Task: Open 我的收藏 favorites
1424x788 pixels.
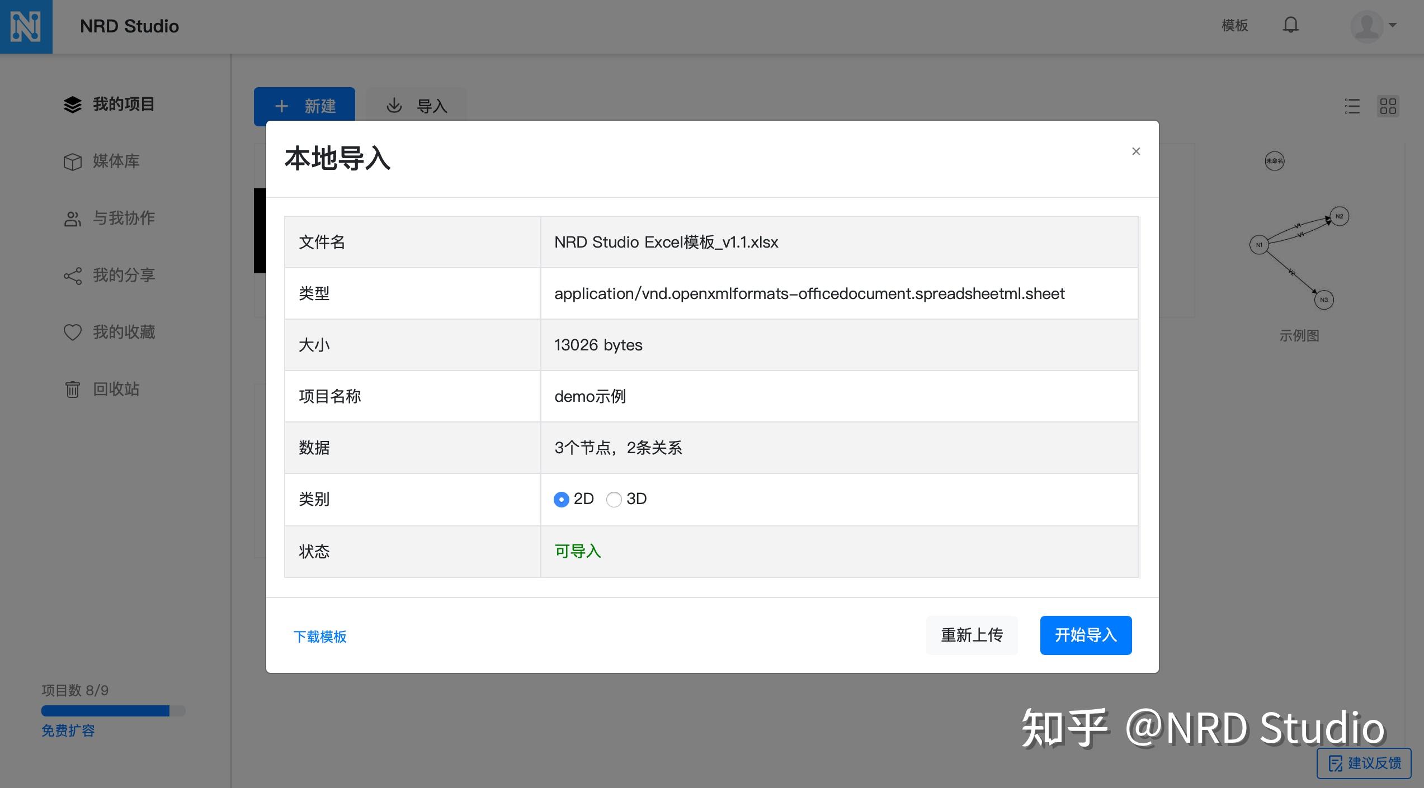Action: 125,332
